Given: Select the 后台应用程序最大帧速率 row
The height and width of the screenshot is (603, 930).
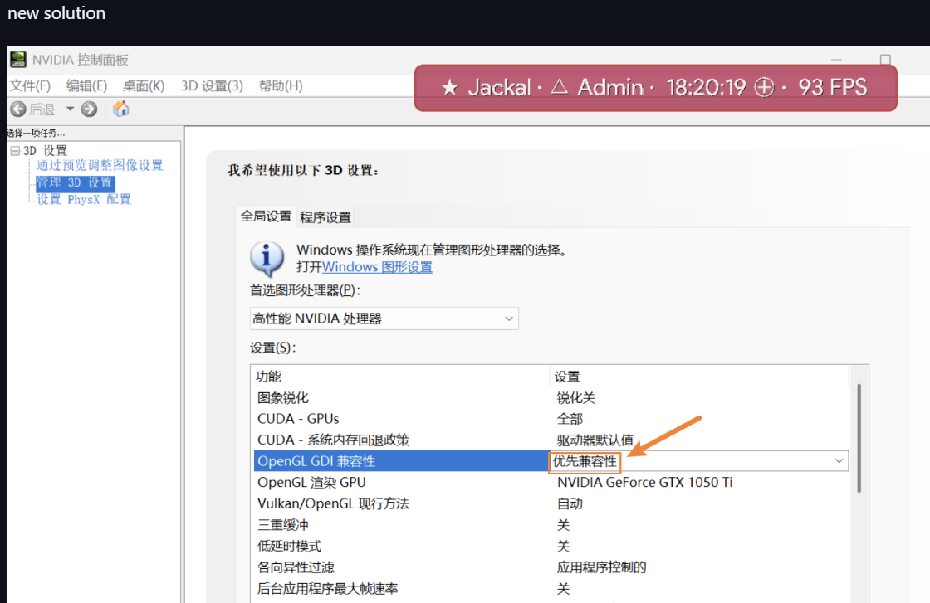Looking at the screenshot, I should pos(550,589).
